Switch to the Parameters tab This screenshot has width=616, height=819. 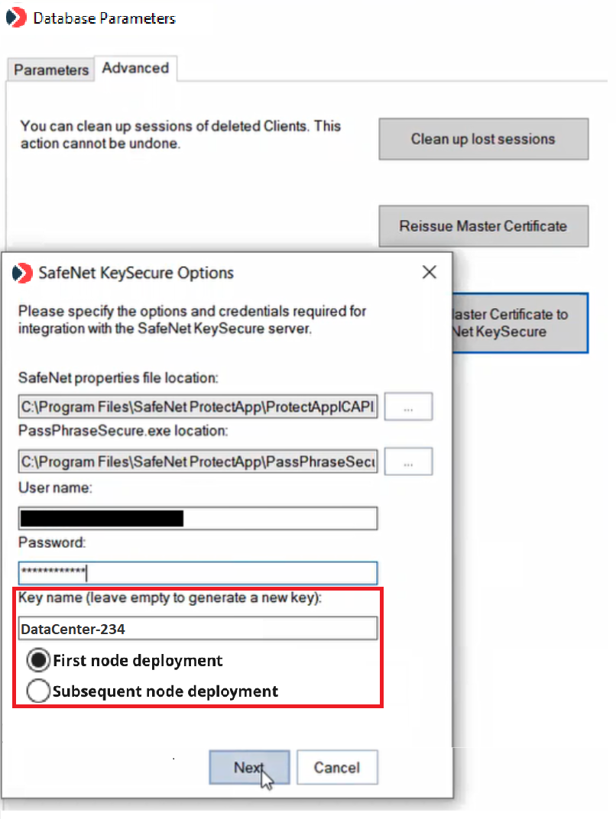[x=51, y=70]
